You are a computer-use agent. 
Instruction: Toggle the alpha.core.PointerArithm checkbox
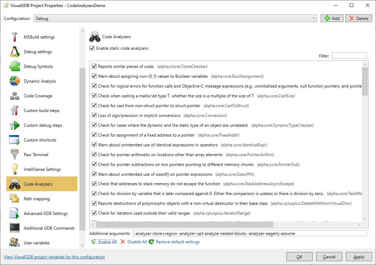tap(94, 154)
